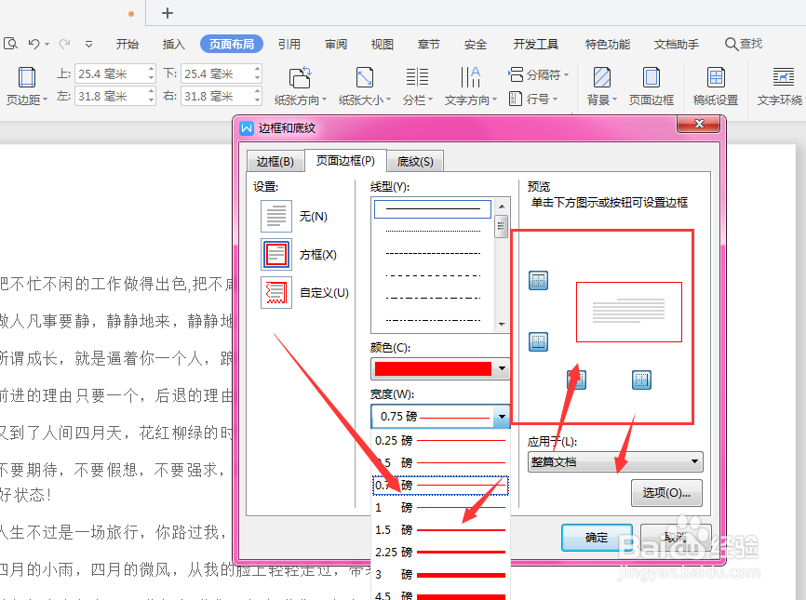The width and height of the screenshot is (806, 600).
Task: Click the print preview icon in quick toolbar
Action: point(10,44)
